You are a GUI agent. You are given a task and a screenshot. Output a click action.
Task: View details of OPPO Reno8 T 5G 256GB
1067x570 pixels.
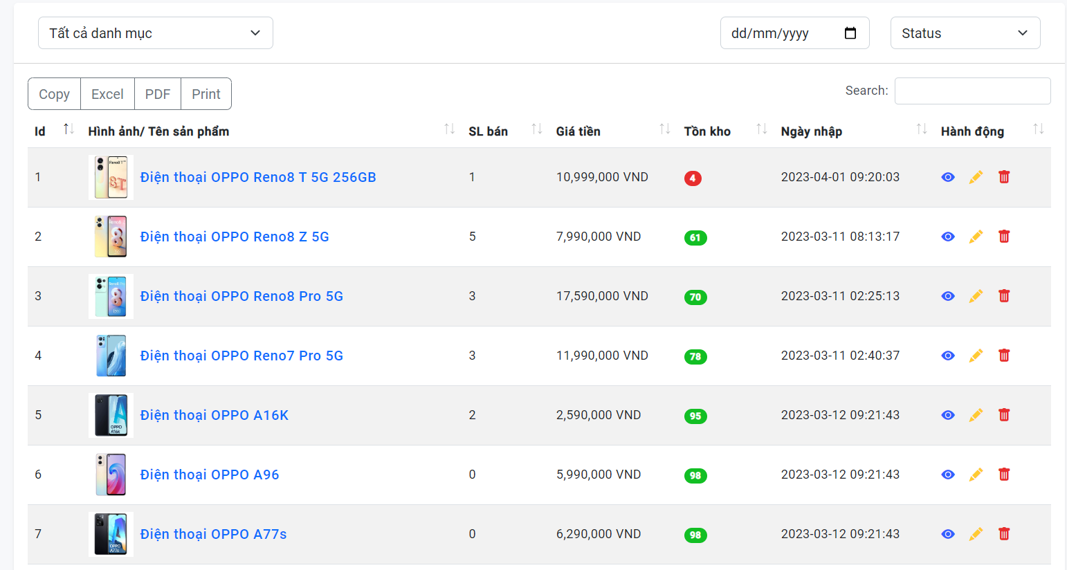(948, 177)
